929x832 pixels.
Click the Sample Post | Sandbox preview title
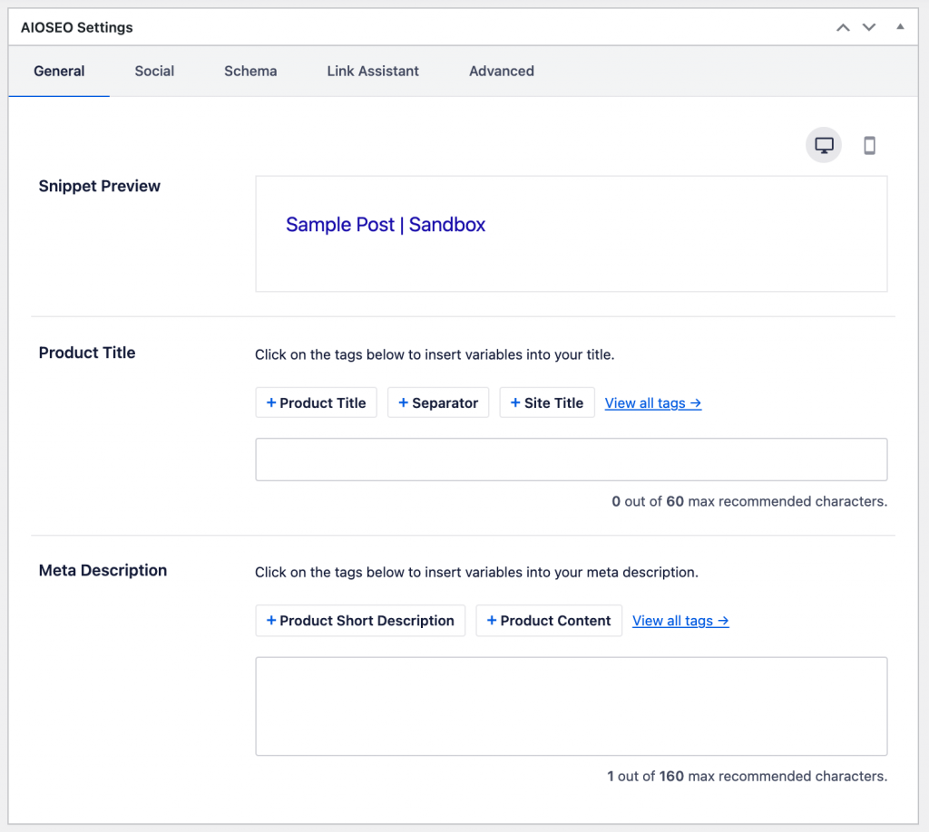click(x=385, y=225)
